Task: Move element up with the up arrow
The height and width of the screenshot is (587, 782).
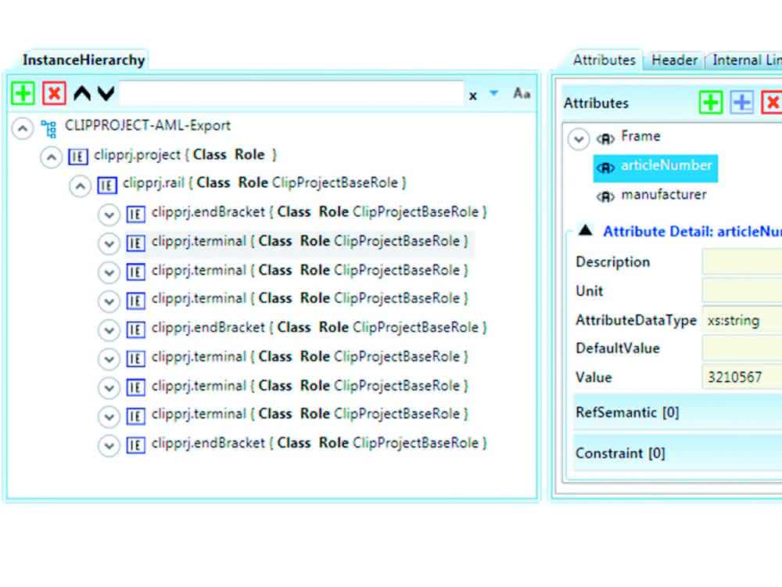Action: (x=82, y=93)
